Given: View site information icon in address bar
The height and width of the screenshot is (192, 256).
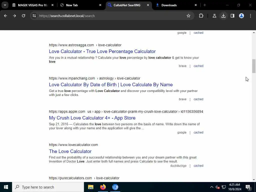Looking at the screenshot, I should [x=34, y=16].
